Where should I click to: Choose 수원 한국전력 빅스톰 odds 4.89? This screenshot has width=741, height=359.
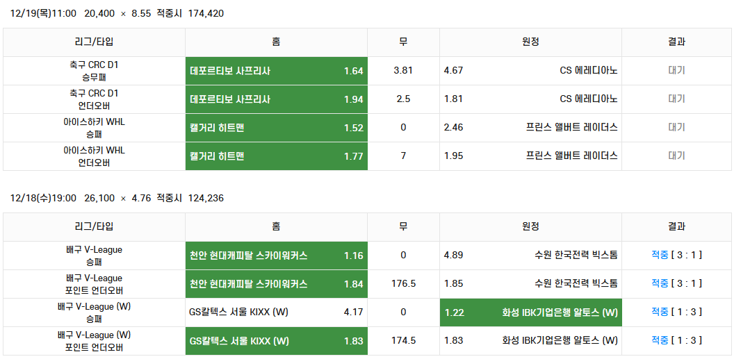(x=530, y=256)
